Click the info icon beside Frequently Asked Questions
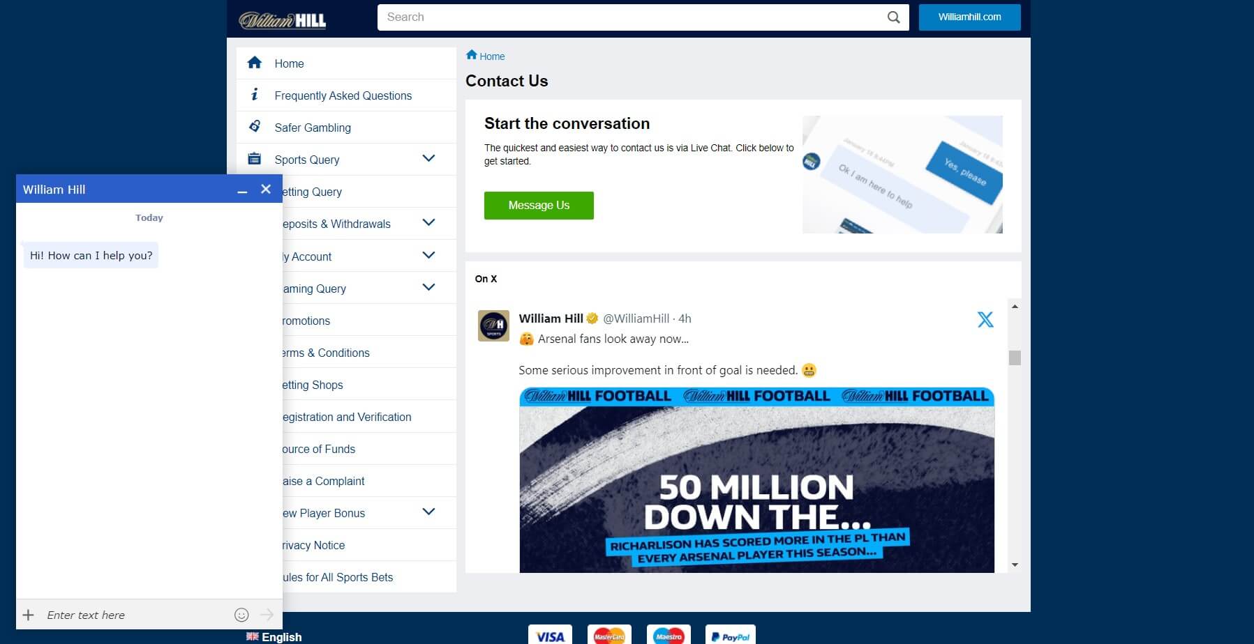 (255, 94)
